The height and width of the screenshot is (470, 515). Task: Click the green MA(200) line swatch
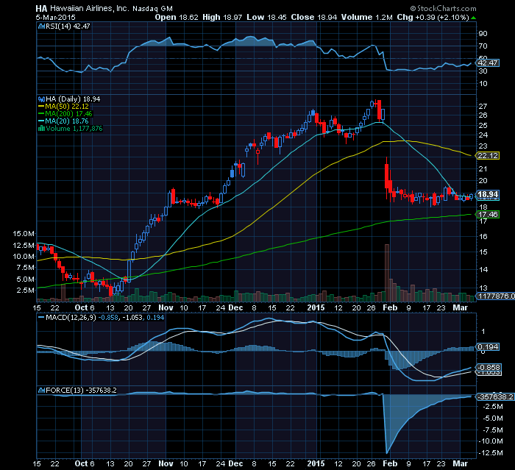pyautogui.click(x=41, y=114)
